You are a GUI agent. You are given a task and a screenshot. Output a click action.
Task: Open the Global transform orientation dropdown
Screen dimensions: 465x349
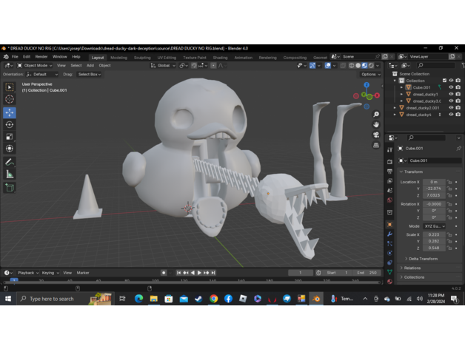point(163,65)
